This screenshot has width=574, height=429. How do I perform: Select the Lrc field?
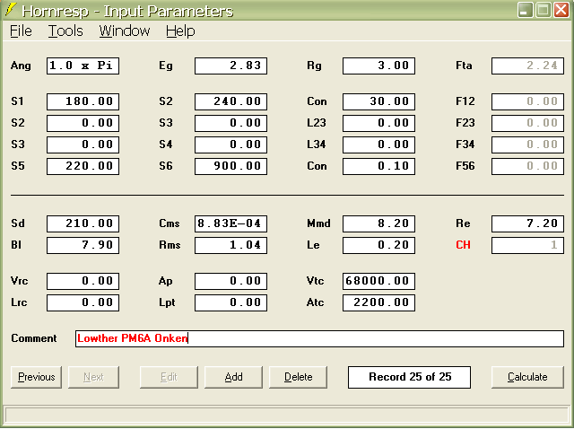click(83, 303)
